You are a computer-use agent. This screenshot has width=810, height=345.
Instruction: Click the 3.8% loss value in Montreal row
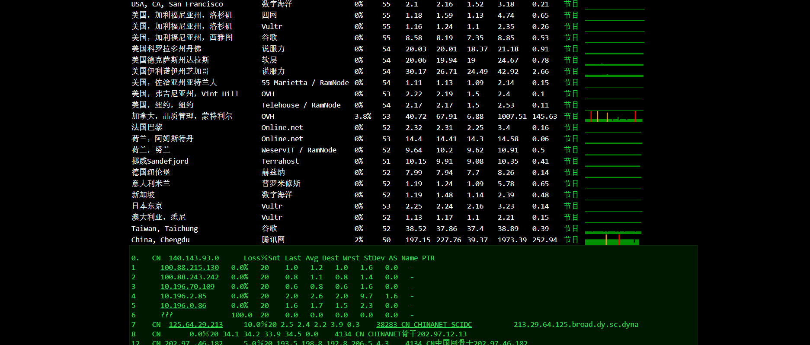[x=363, y=116]
